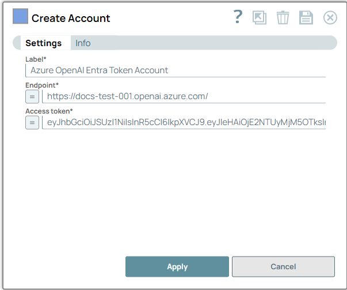Screen dimensions: 347x290
Task: Switch to the Info tab
Action: coord(83,43)
